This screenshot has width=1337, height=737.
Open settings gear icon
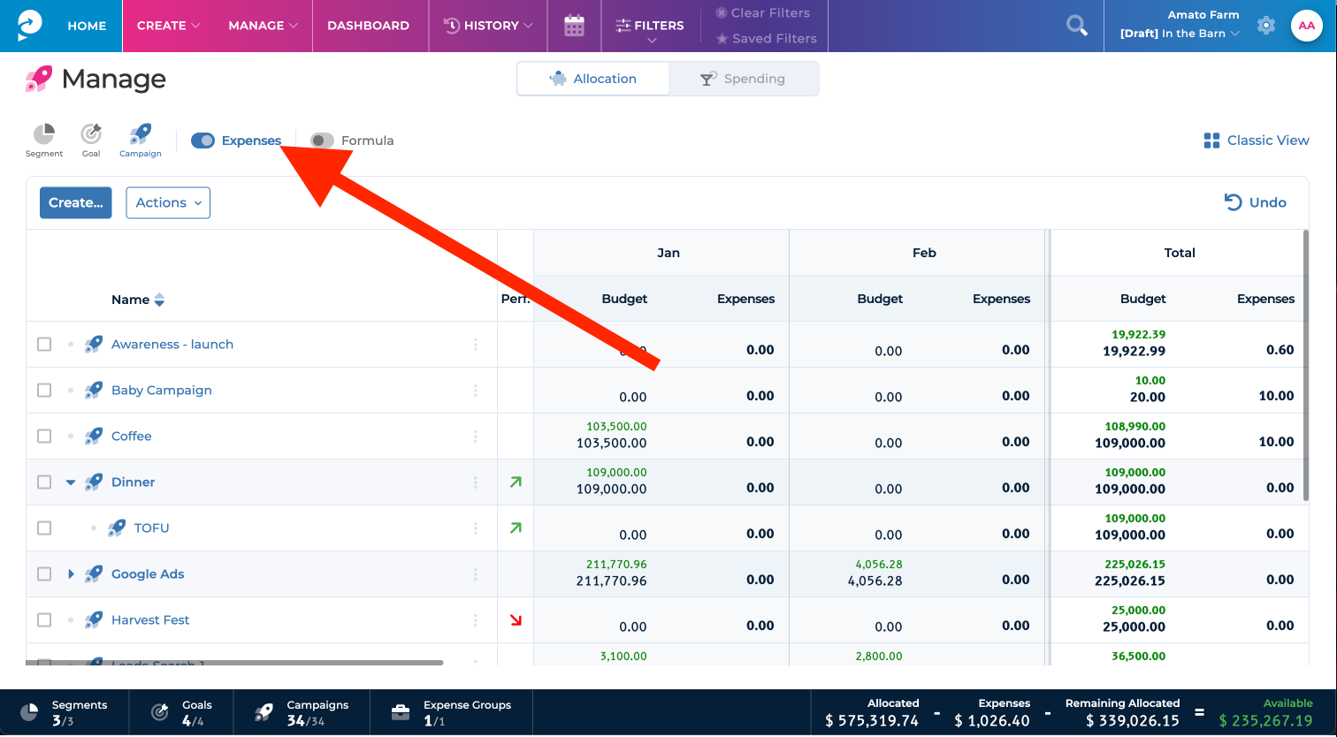click(1266, 26)
